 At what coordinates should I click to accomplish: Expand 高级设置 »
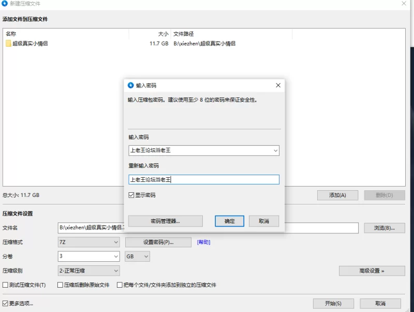click(372, 271)
